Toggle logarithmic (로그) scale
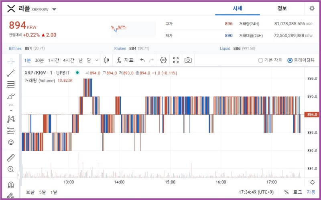 297,192
